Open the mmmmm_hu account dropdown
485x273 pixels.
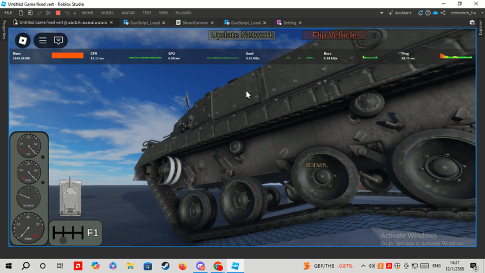(466, 13)
